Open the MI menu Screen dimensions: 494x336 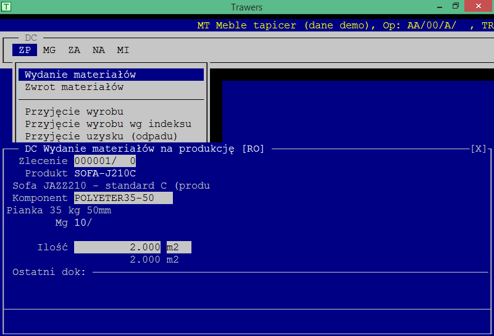[x=123, y=50]
